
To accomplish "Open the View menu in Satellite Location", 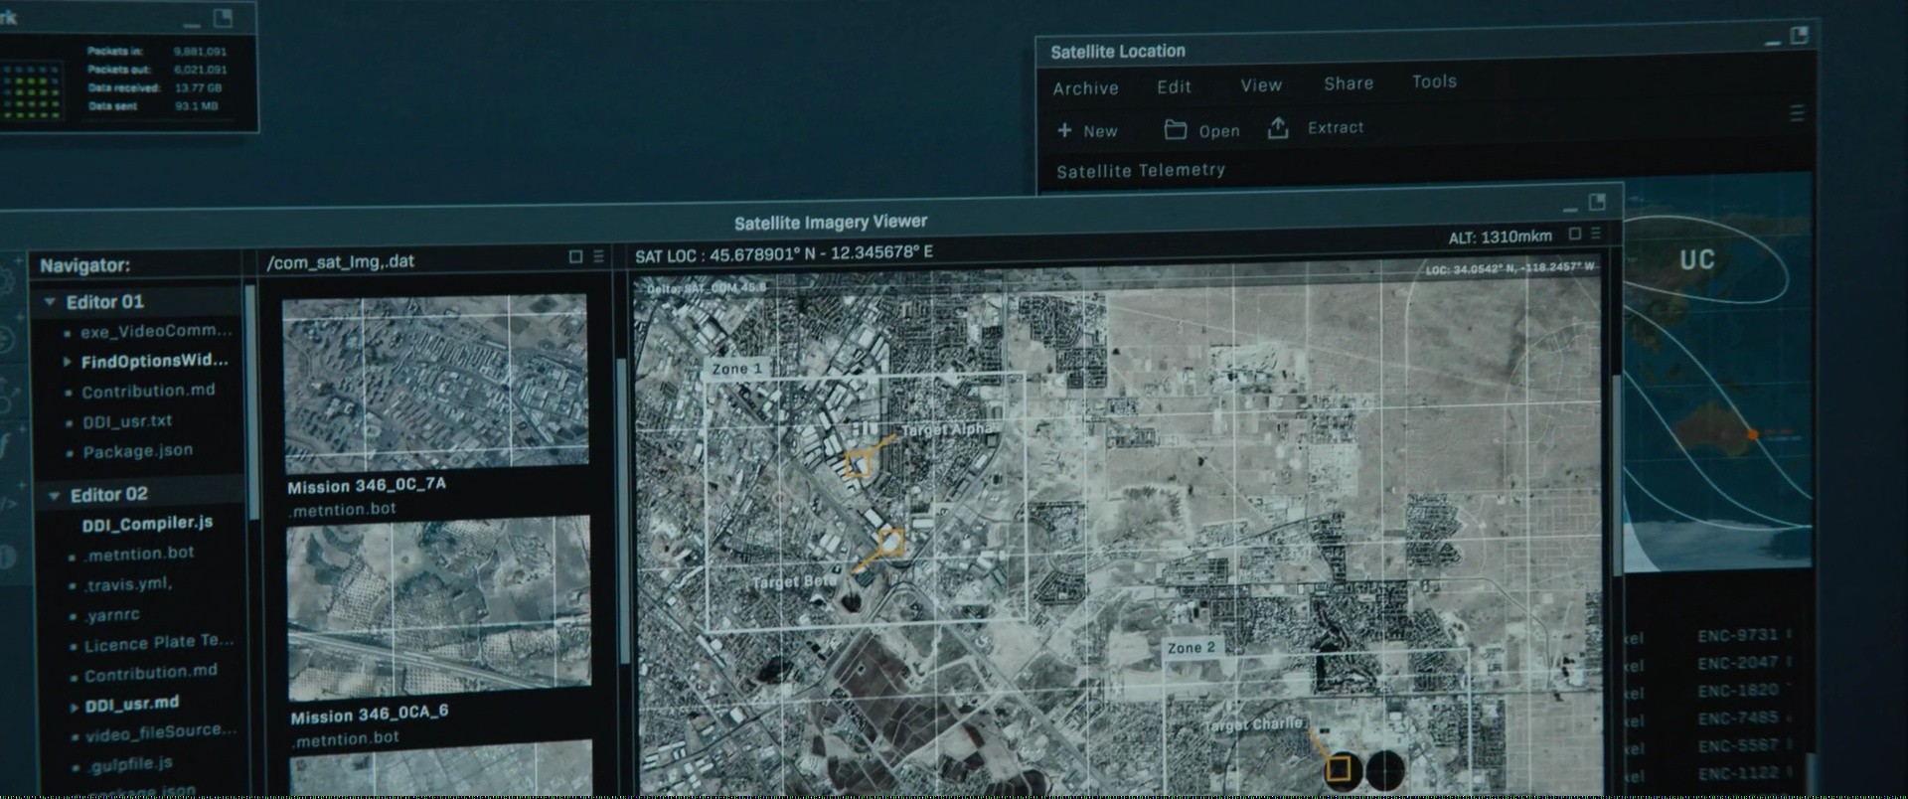I will pyautogui.click(x=1261, y=85).
